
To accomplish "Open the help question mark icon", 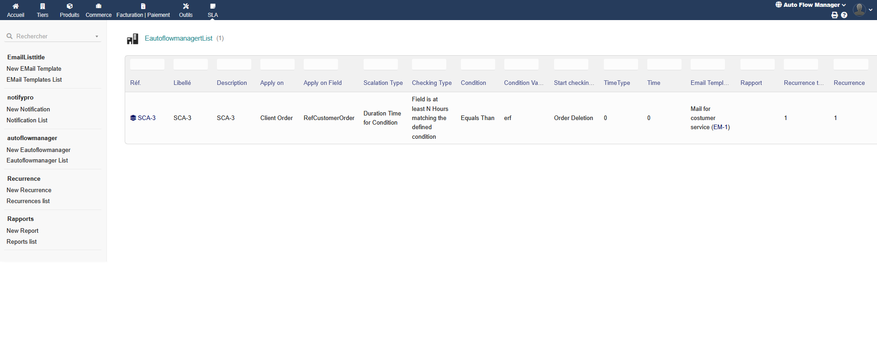I will [844, 15].
